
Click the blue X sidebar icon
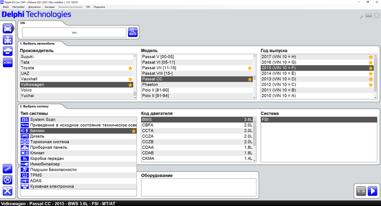[7, 191]
